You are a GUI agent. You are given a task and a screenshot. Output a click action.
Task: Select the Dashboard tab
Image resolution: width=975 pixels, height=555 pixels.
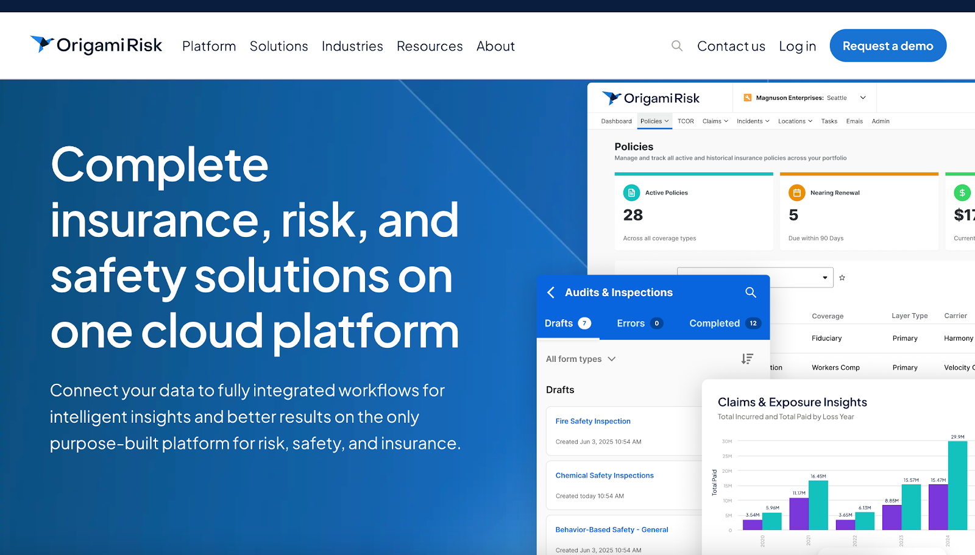point(616,121)
